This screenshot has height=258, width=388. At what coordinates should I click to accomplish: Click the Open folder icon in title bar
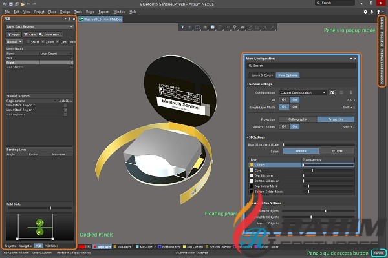23,4
